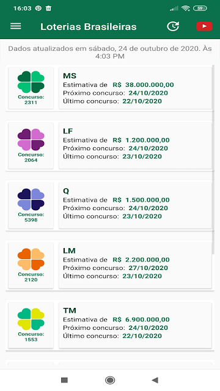The width and height of the screenshot is (220, 391).
Task: Select the TM lottery estimate card
Action: (x=135, y=325)
